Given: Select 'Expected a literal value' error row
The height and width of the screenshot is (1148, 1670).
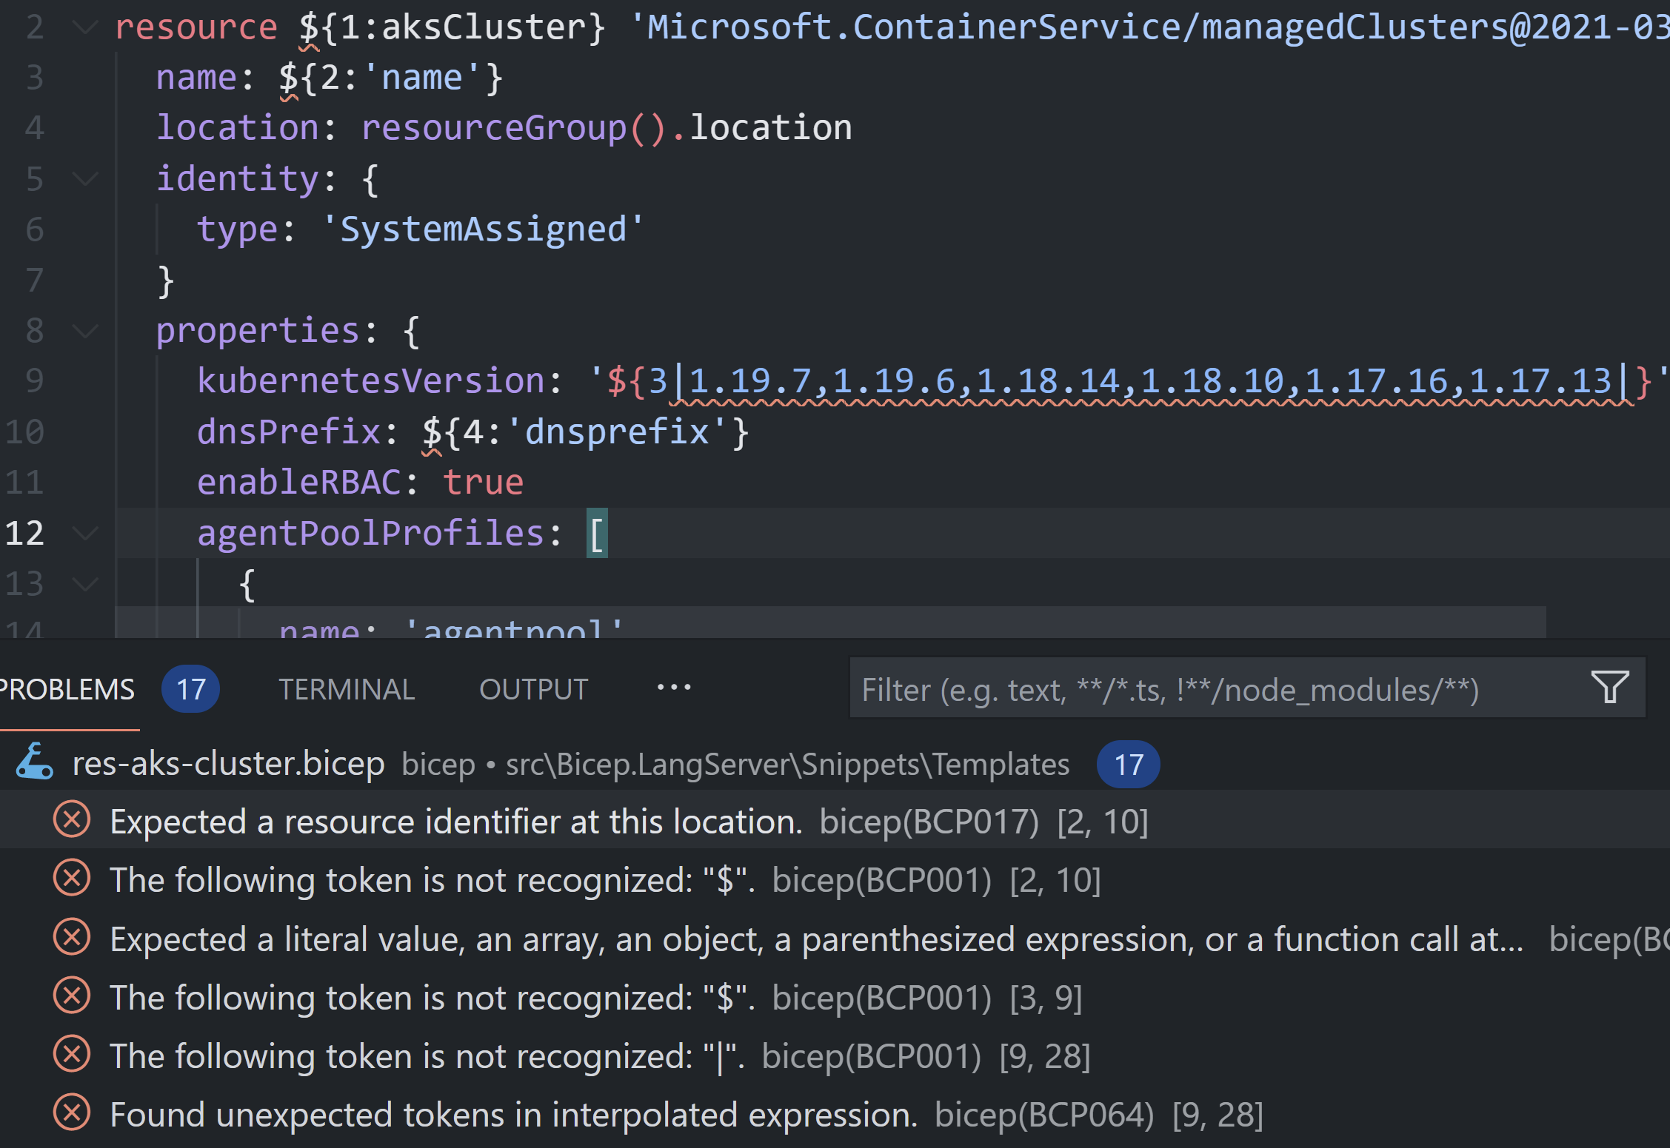Looking at the screenshot, I should 835,939.
